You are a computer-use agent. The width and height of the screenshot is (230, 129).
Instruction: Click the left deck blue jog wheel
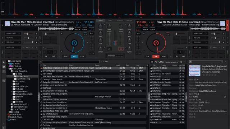click(74, 43)
